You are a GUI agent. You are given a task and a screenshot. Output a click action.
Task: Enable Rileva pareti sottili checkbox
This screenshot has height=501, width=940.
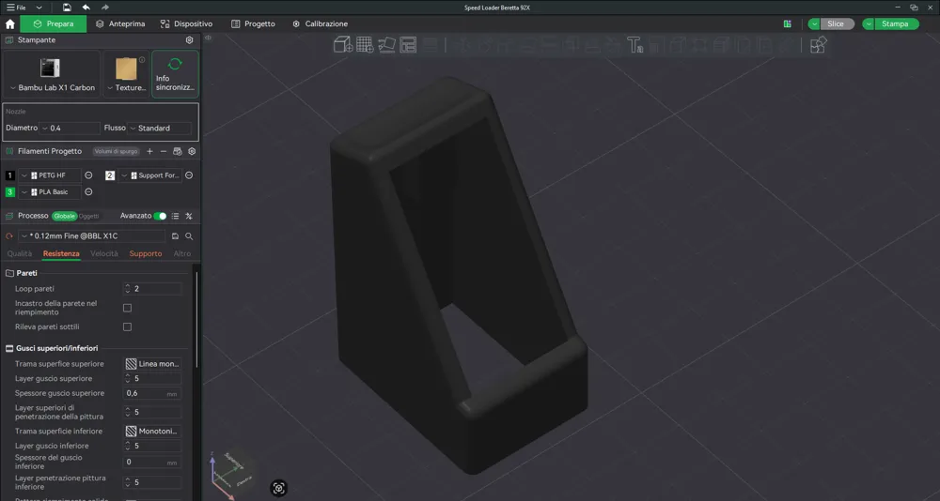coord(127,326)
